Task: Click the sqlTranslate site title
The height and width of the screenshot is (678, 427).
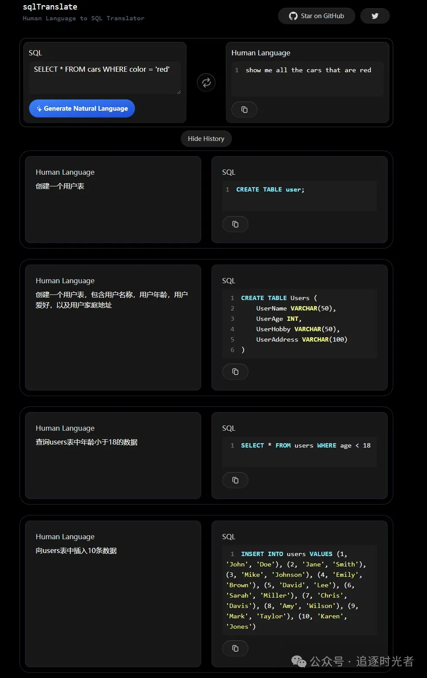Action: (50, 7)
